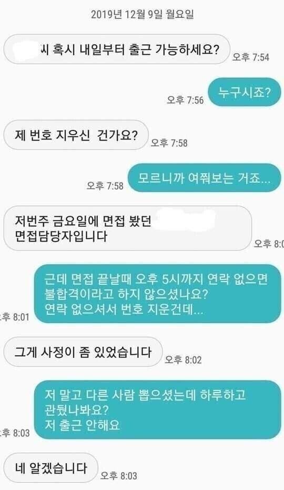Select the 제 번호 지우신 건가요? message

(76, 135)
